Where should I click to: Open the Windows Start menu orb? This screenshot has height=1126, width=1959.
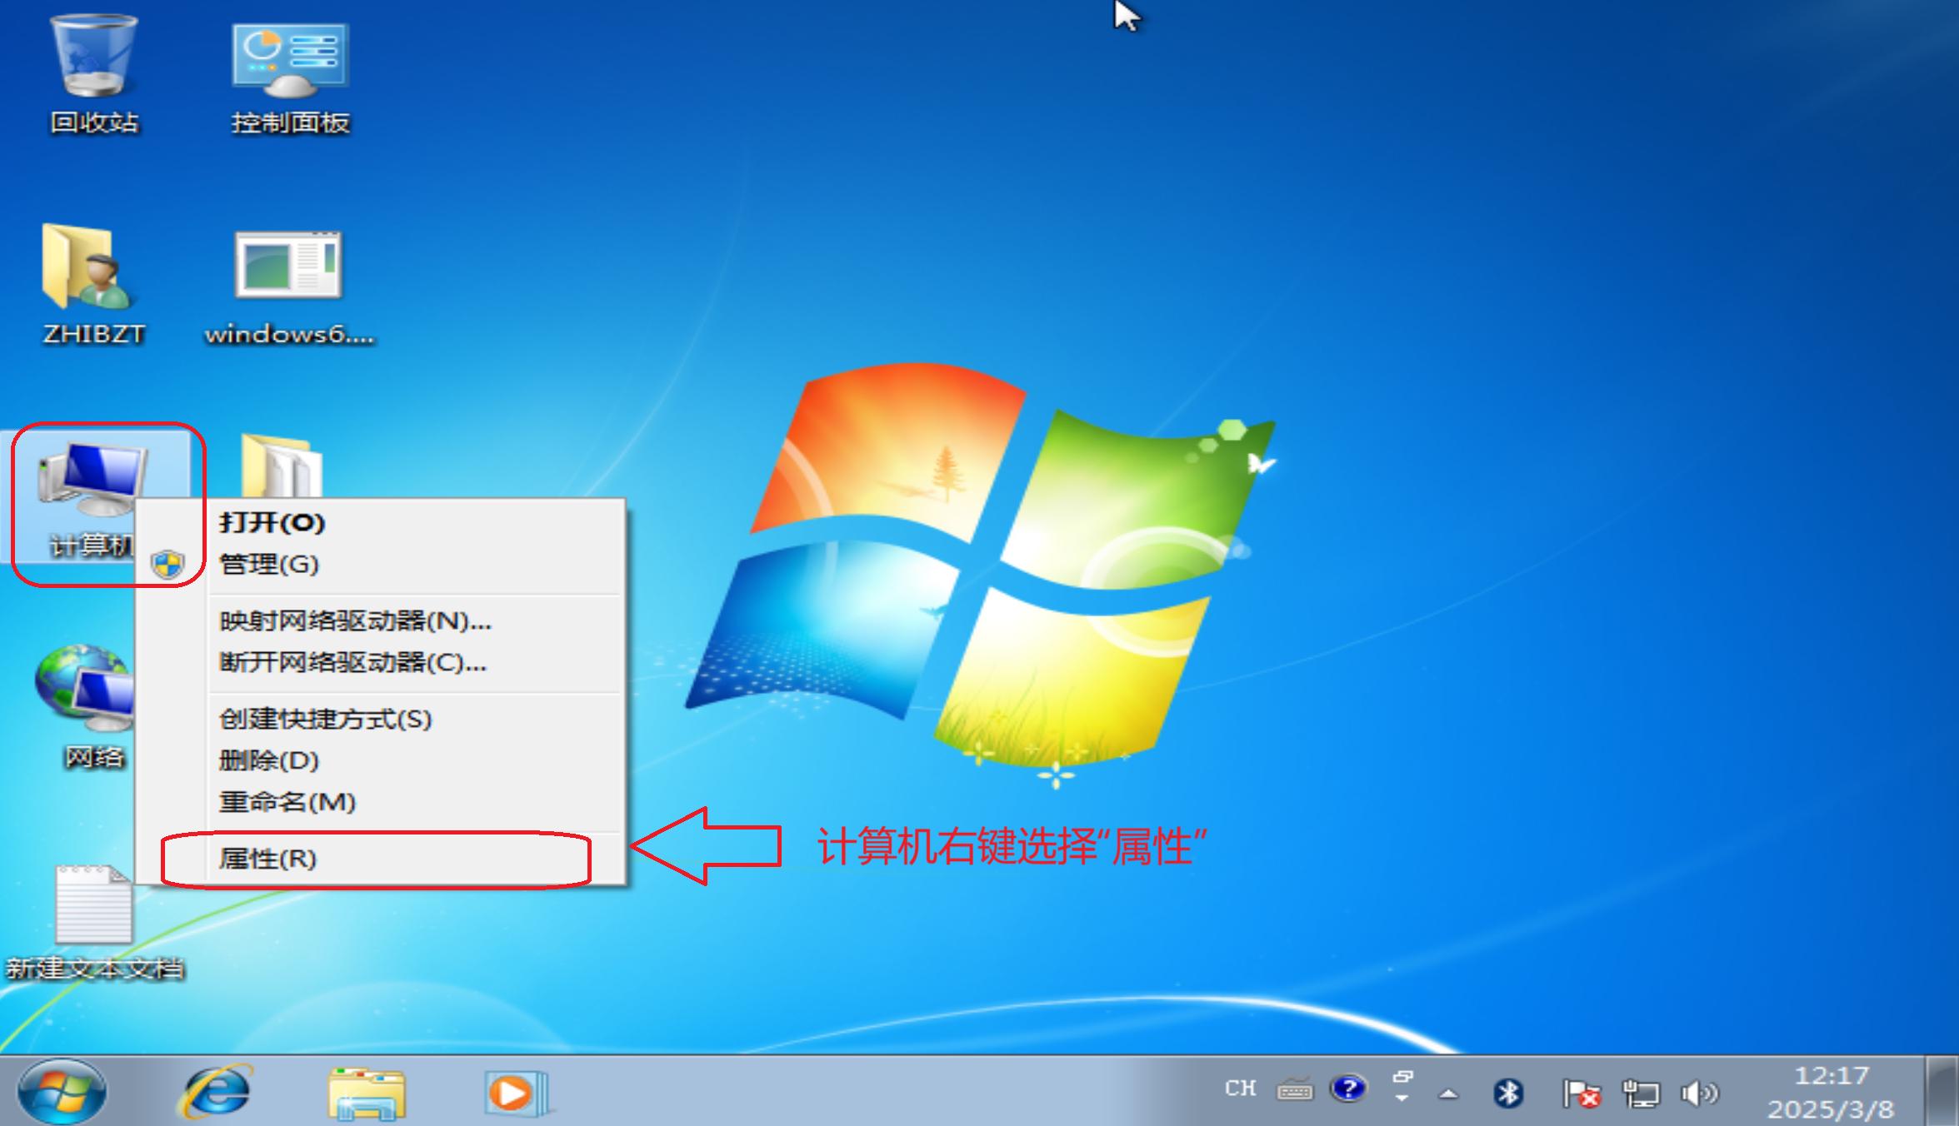[62, 1091]
